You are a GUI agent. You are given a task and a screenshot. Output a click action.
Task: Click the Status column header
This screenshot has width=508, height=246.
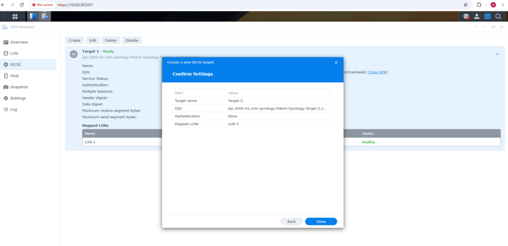point(368,133)
